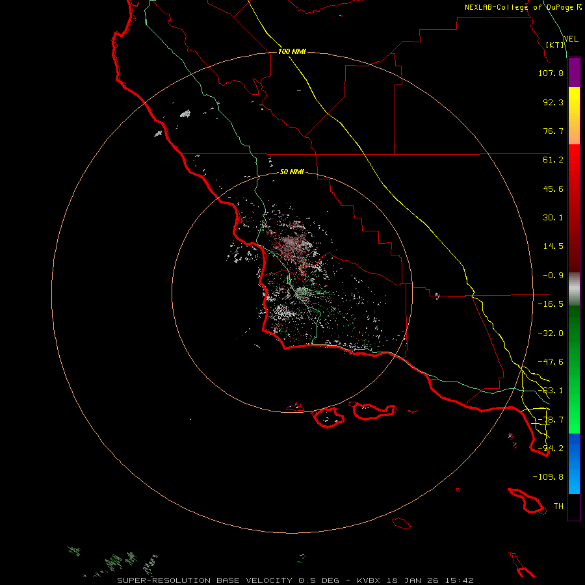Click the 107.8 velocity scale value
This screenshot has width=585, height=585.
pyautogui.click(x=551, y=73)
